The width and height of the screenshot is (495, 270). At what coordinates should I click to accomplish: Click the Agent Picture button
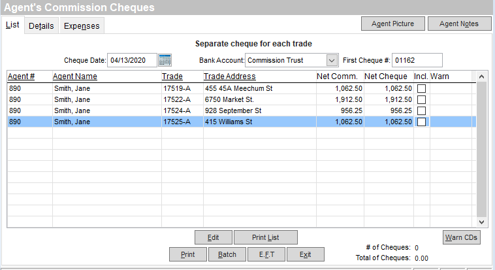click(x=392, y=24)
